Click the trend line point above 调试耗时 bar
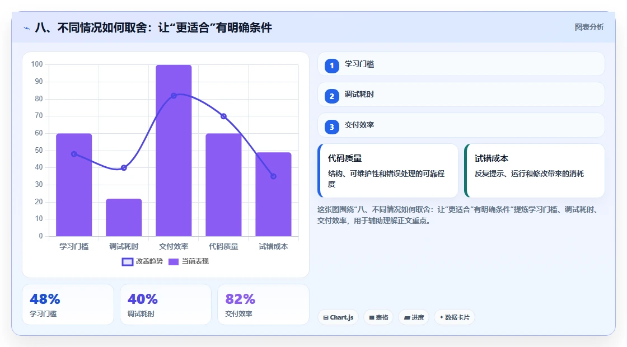This screenshot has height=347, width=627. [124, 168]
